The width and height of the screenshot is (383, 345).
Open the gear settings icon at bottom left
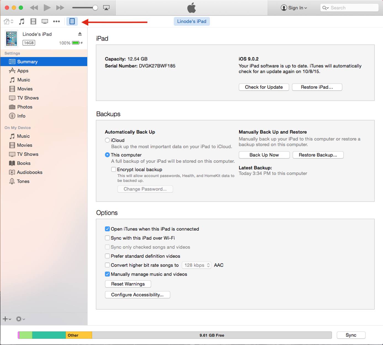pos(18,319)
